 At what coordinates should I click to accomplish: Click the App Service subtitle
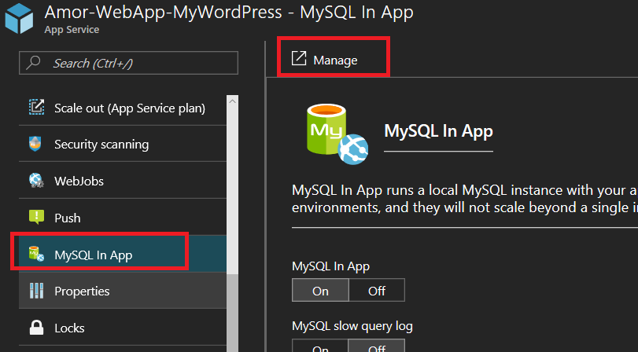pyautogui.click(x=72, y=30)
